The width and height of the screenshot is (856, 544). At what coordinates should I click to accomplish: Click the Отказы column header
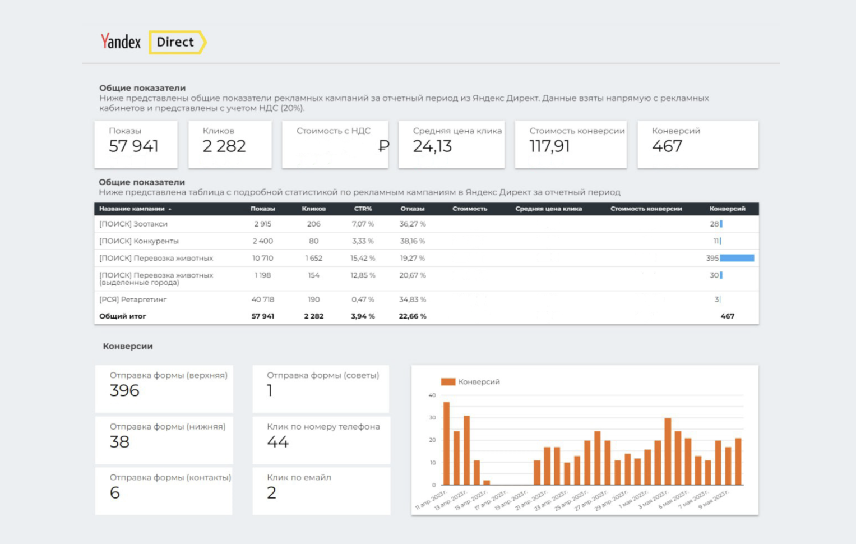412,209
